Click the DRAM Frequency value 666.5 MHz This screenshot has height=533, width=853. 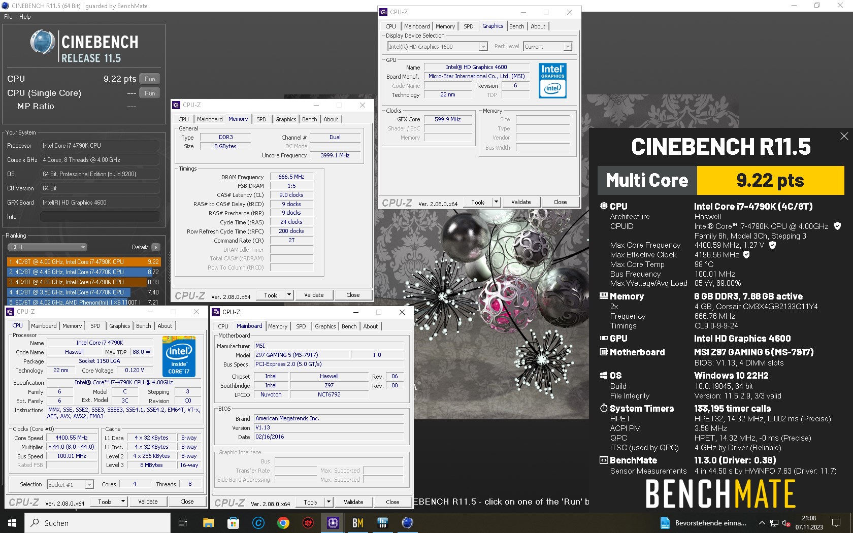(x=291, y=177)
